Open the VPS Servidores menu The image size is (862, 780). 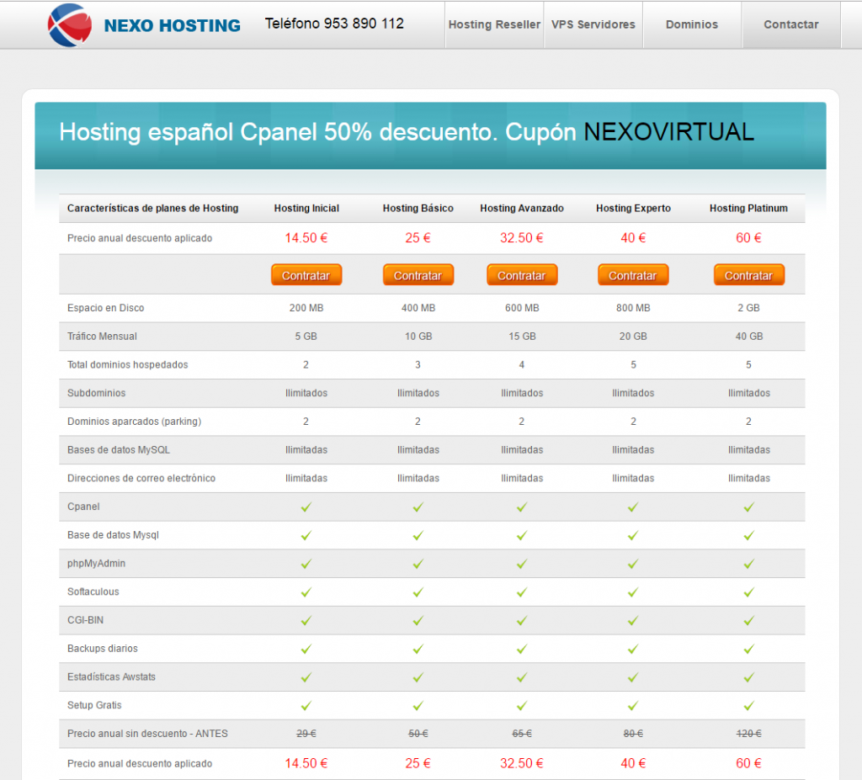(593, 24)
